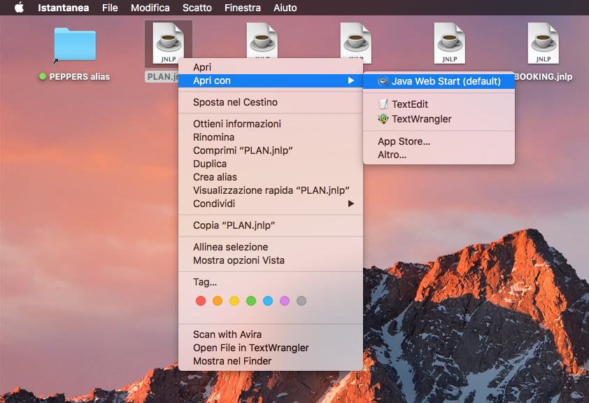Open the Finestra menu
This screenshot has height=403, width=589.
(x=243, y=8)
